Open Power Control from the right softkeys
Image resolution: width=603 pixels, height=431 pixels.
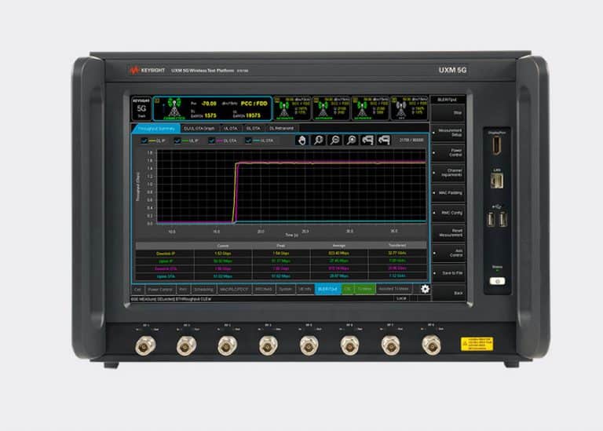click(448, 152)
